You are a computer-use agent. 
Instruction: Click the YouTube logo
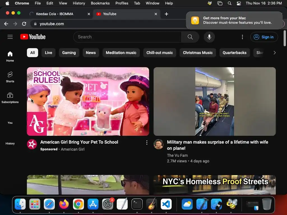[33, 37]
